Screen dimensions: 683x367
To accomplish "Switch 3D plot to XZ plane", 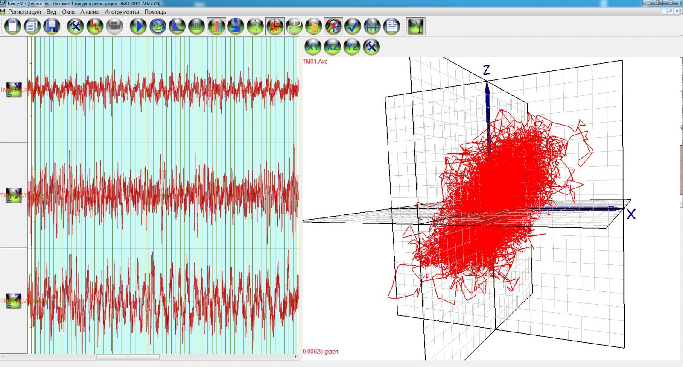I will (333, 47).
